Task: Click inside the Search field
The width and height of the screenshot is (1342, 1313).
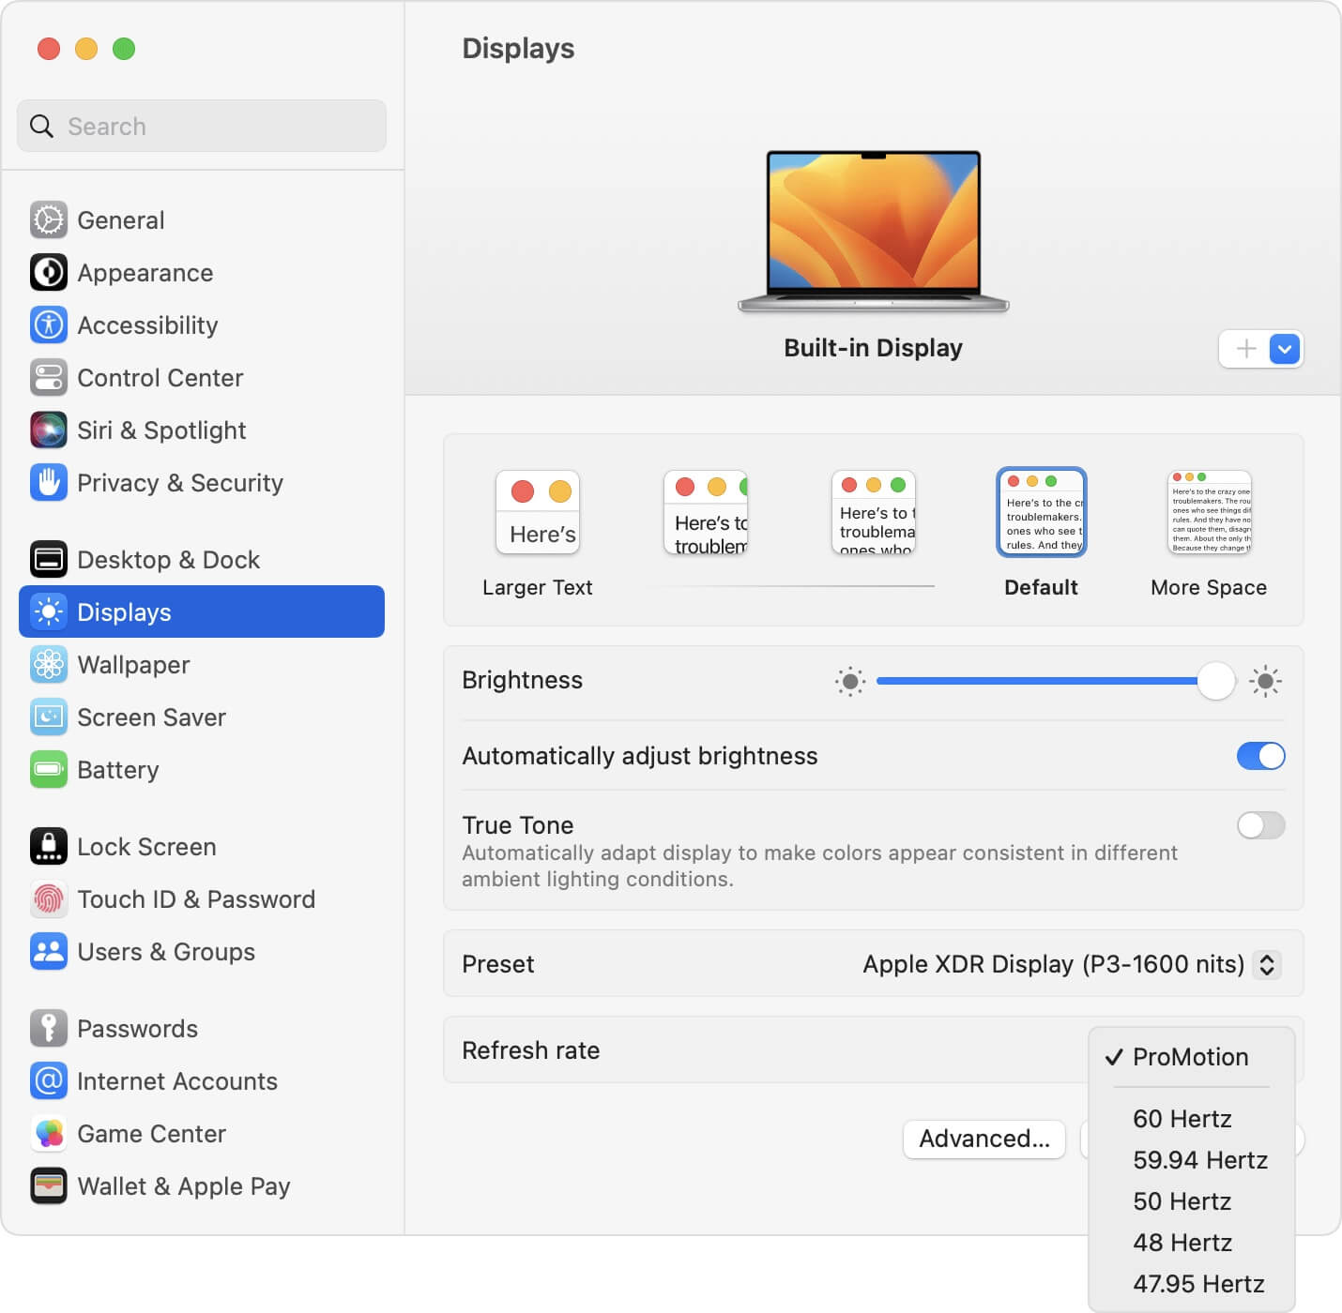Action: 201,126
